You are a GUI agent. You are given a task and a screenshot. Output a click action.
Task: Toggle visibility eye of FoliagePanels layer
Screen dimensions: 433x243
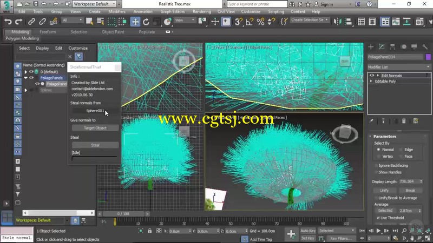pos(31,78)
